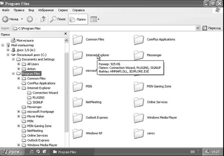Select MSN Gaming Zone folder icon
This screenshot has height=156, width=224.
pos(139,86)
